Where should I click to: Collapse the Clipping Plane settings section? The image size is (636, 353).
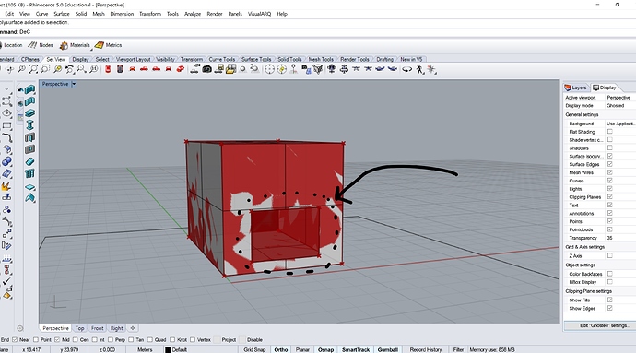(x=589, y=291)
